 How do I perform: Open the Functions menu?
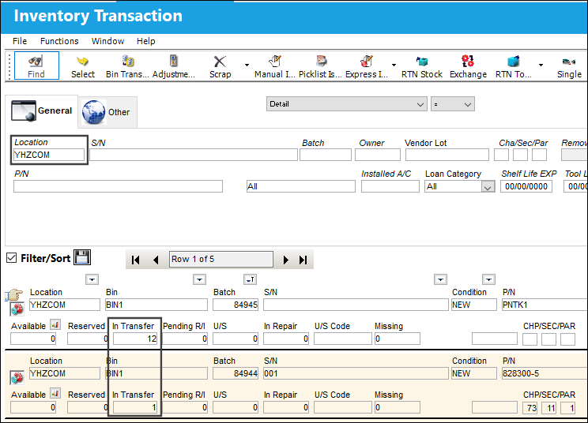click(59, 41)
